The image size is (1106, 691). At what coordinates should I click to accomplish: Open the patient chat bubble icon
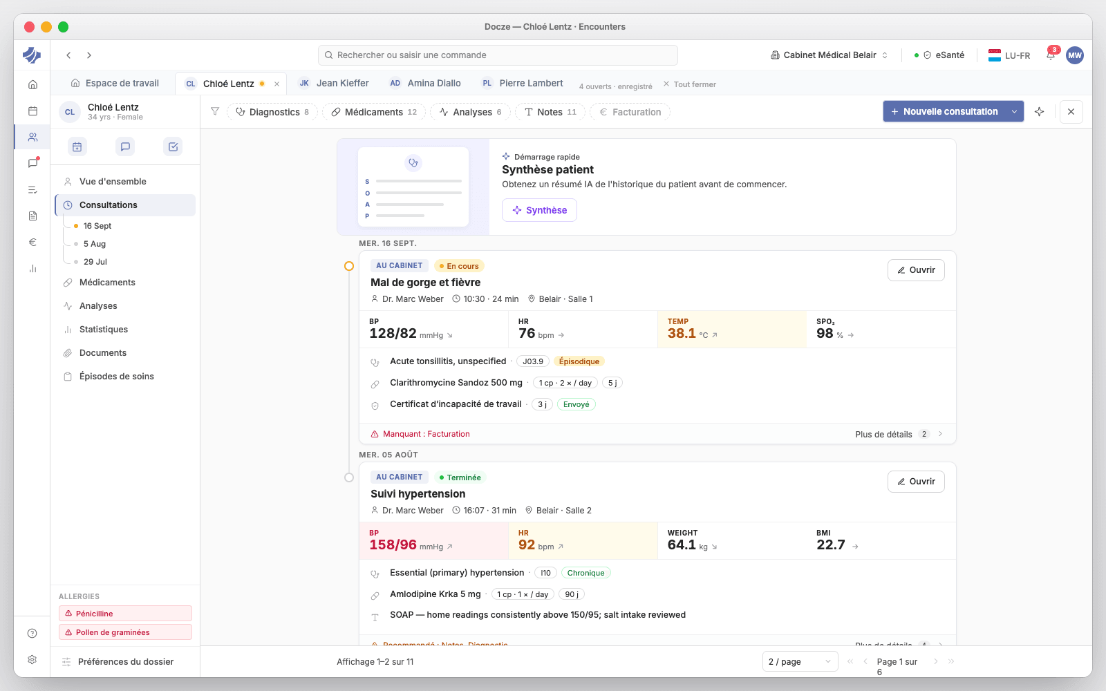[x=125, y=146]
